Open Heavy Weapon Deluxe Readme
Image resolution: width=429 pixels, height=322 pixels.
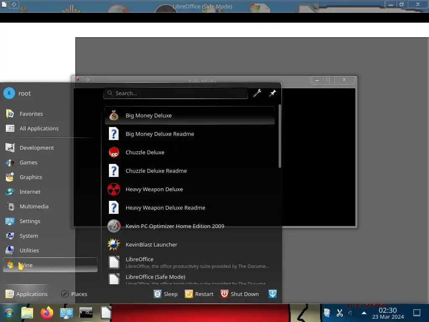click(190, 208)
